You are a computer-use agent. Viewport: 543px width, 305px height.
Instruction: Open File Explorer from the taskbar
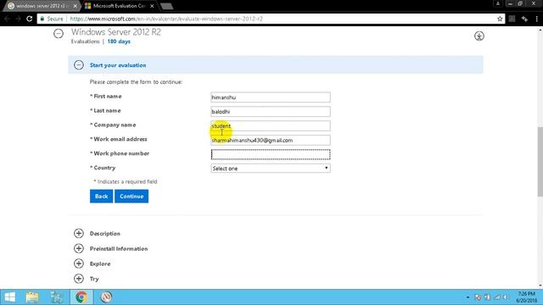point(32,297)
